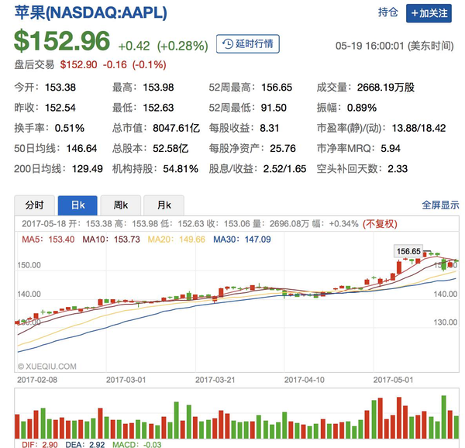The image size is (465, 448).
Task: Switch to the 周k chart tab
Action: 120,205
